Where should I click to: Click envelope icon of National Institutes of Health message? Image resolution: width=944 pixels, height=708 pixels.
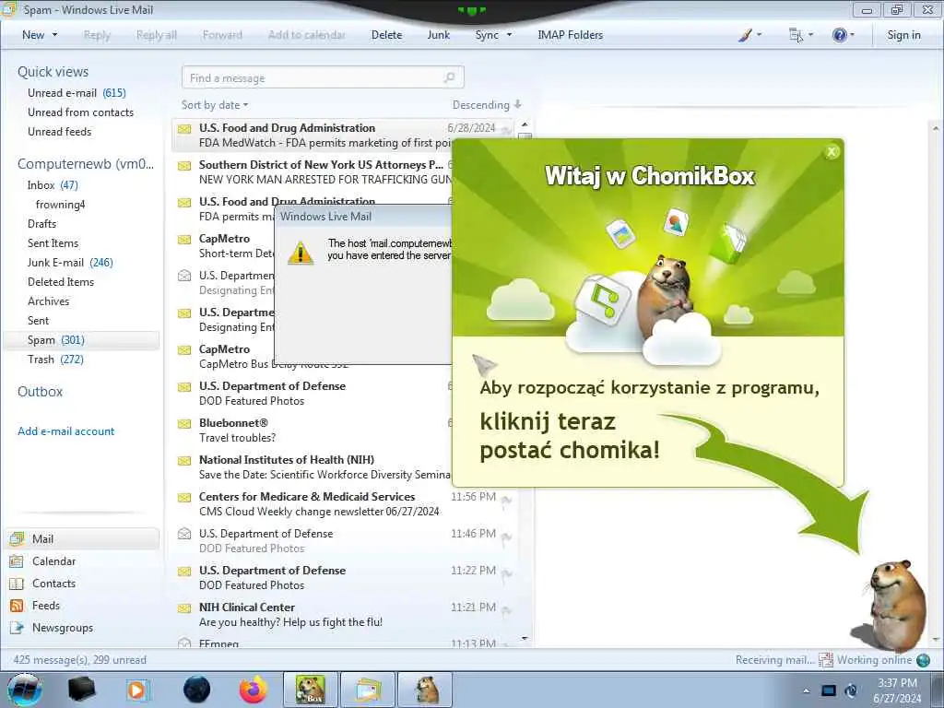(184, 461)
